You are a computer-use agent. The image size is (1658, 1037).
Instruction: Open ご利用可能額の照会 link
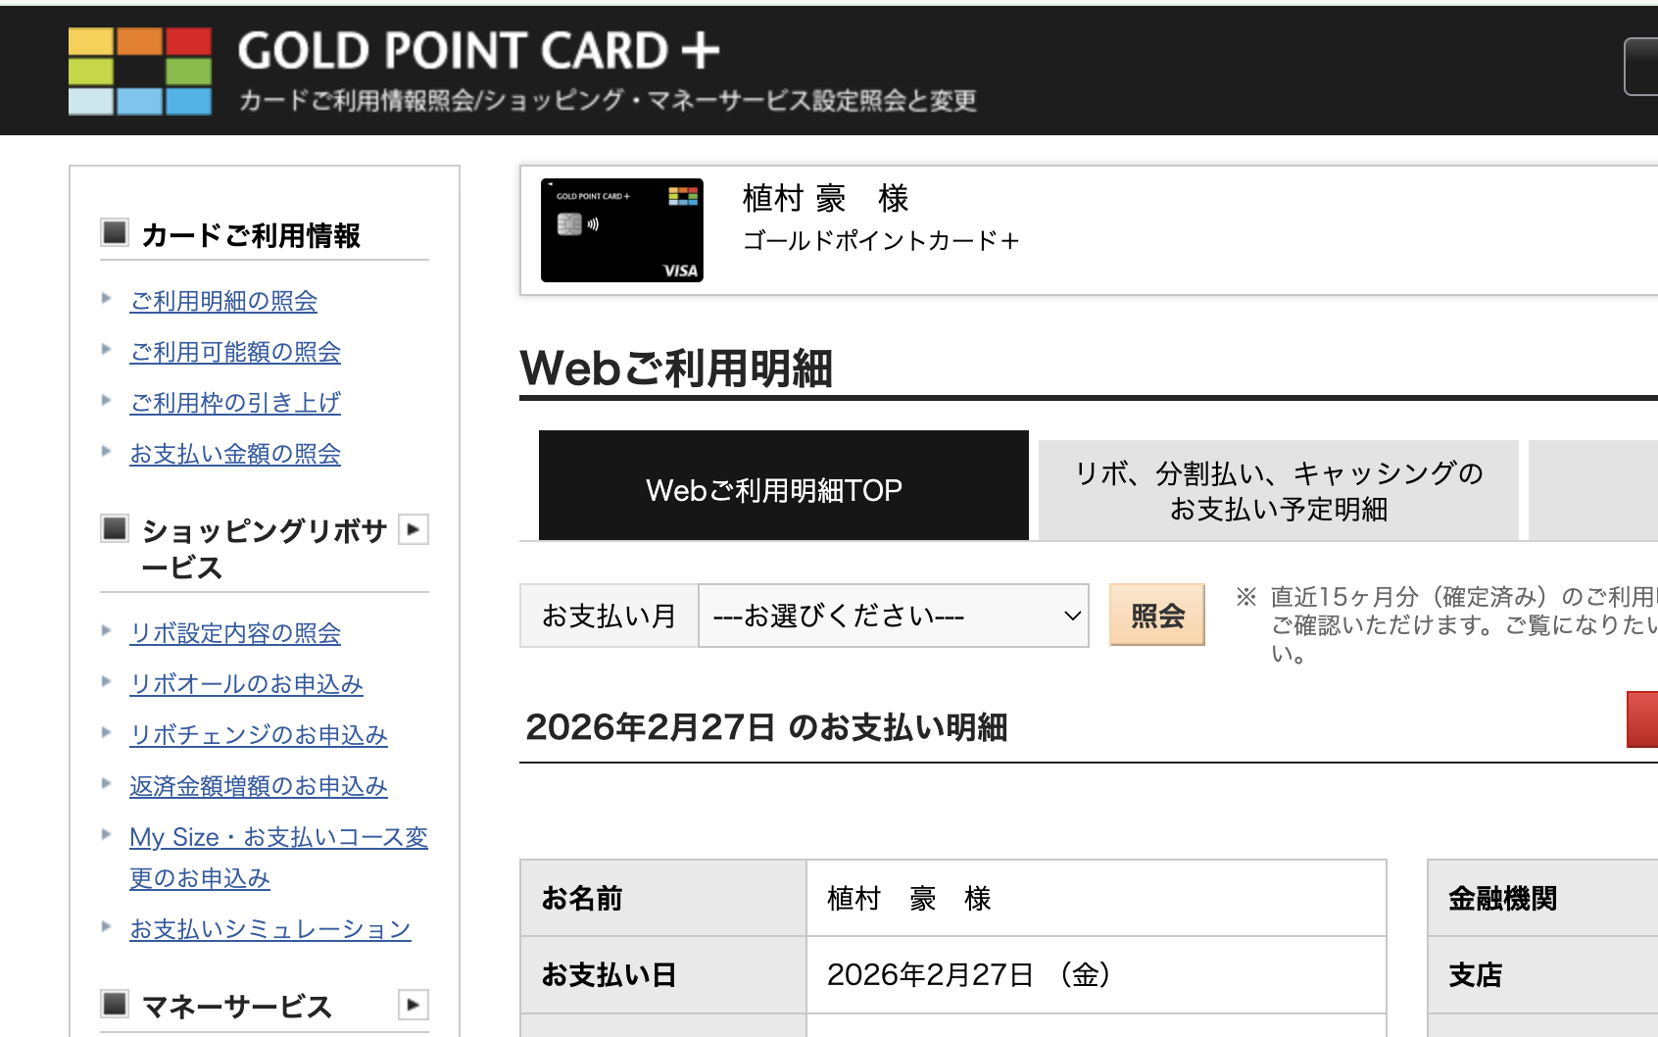(235, 352)
